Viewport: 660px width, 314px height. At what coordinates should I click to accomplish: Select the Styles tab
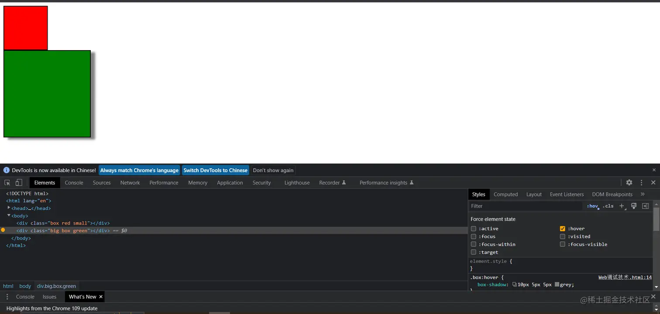tap(478, 194)
